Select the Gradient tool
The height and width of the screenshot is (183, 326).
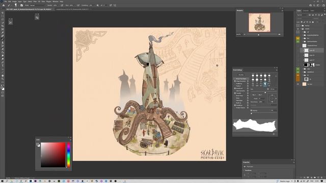(3, 52)
